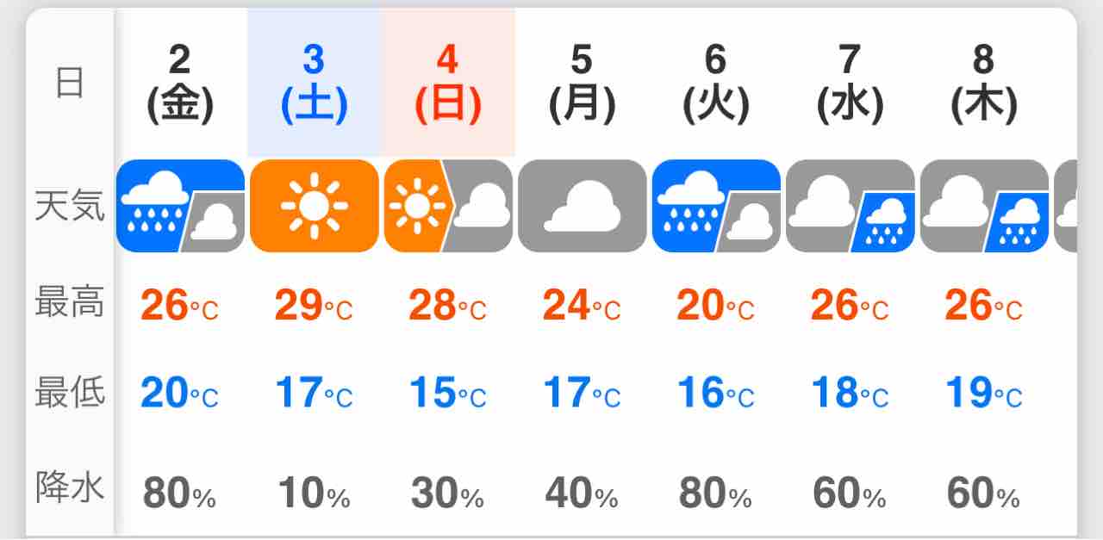Viewport: 1103px width, 540px height.
Task: Click Thursday 8th cloudy-with-rain icon
Action: [984, 206]
